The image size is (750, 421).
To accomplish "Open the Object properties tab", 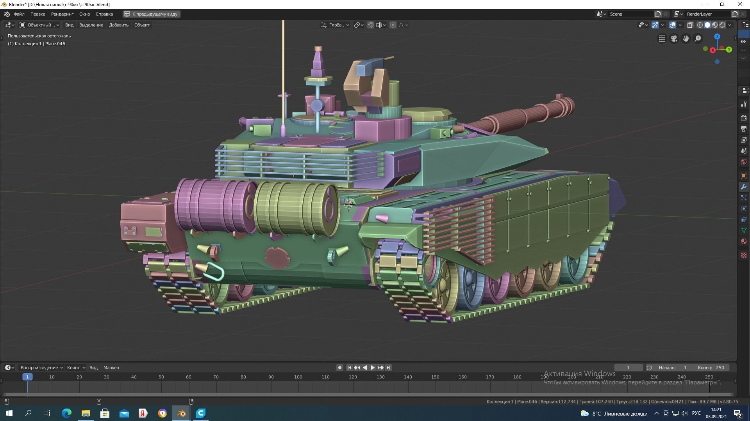I will pos(743,176).
